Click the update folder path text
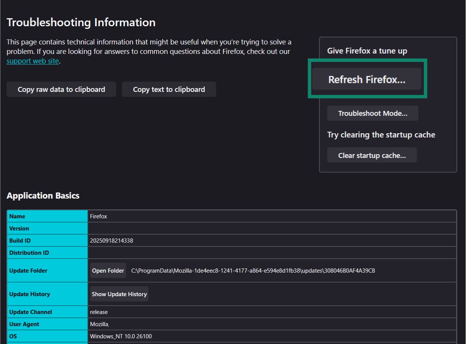The height and width of the screenshot is (344, 466). [253, 270]
